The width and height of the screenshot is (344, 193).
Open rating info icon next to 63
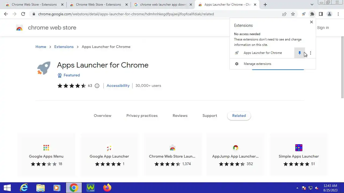pyautogui.click(x=97, y=86)
